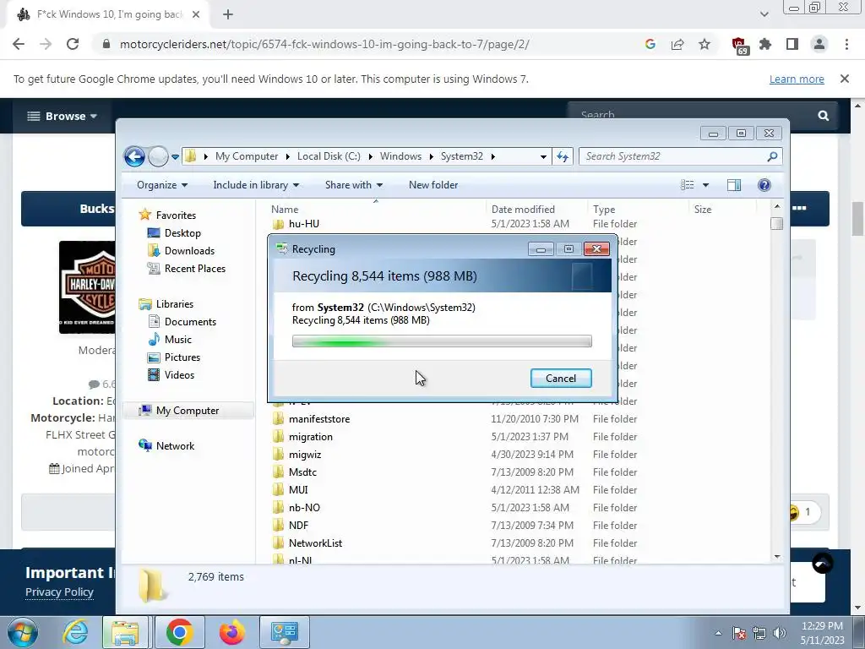Click Local Disk (C:) in the address bar
This screenshot has width=865, height=649.
[x=329, y=156]
